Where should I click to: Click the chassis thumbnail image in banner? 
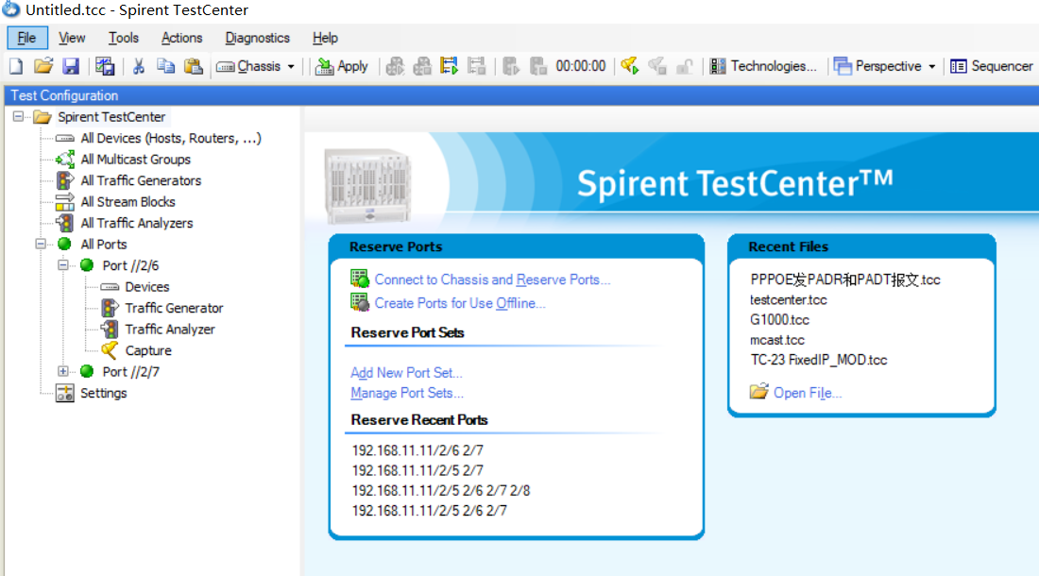[368, 186]
